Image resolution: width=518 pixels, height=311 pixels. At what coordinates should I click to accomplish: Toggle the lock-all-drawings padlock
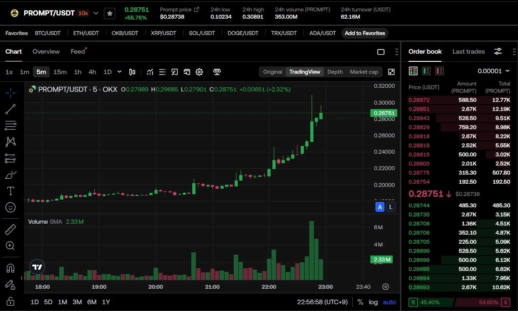coord(10,301)
